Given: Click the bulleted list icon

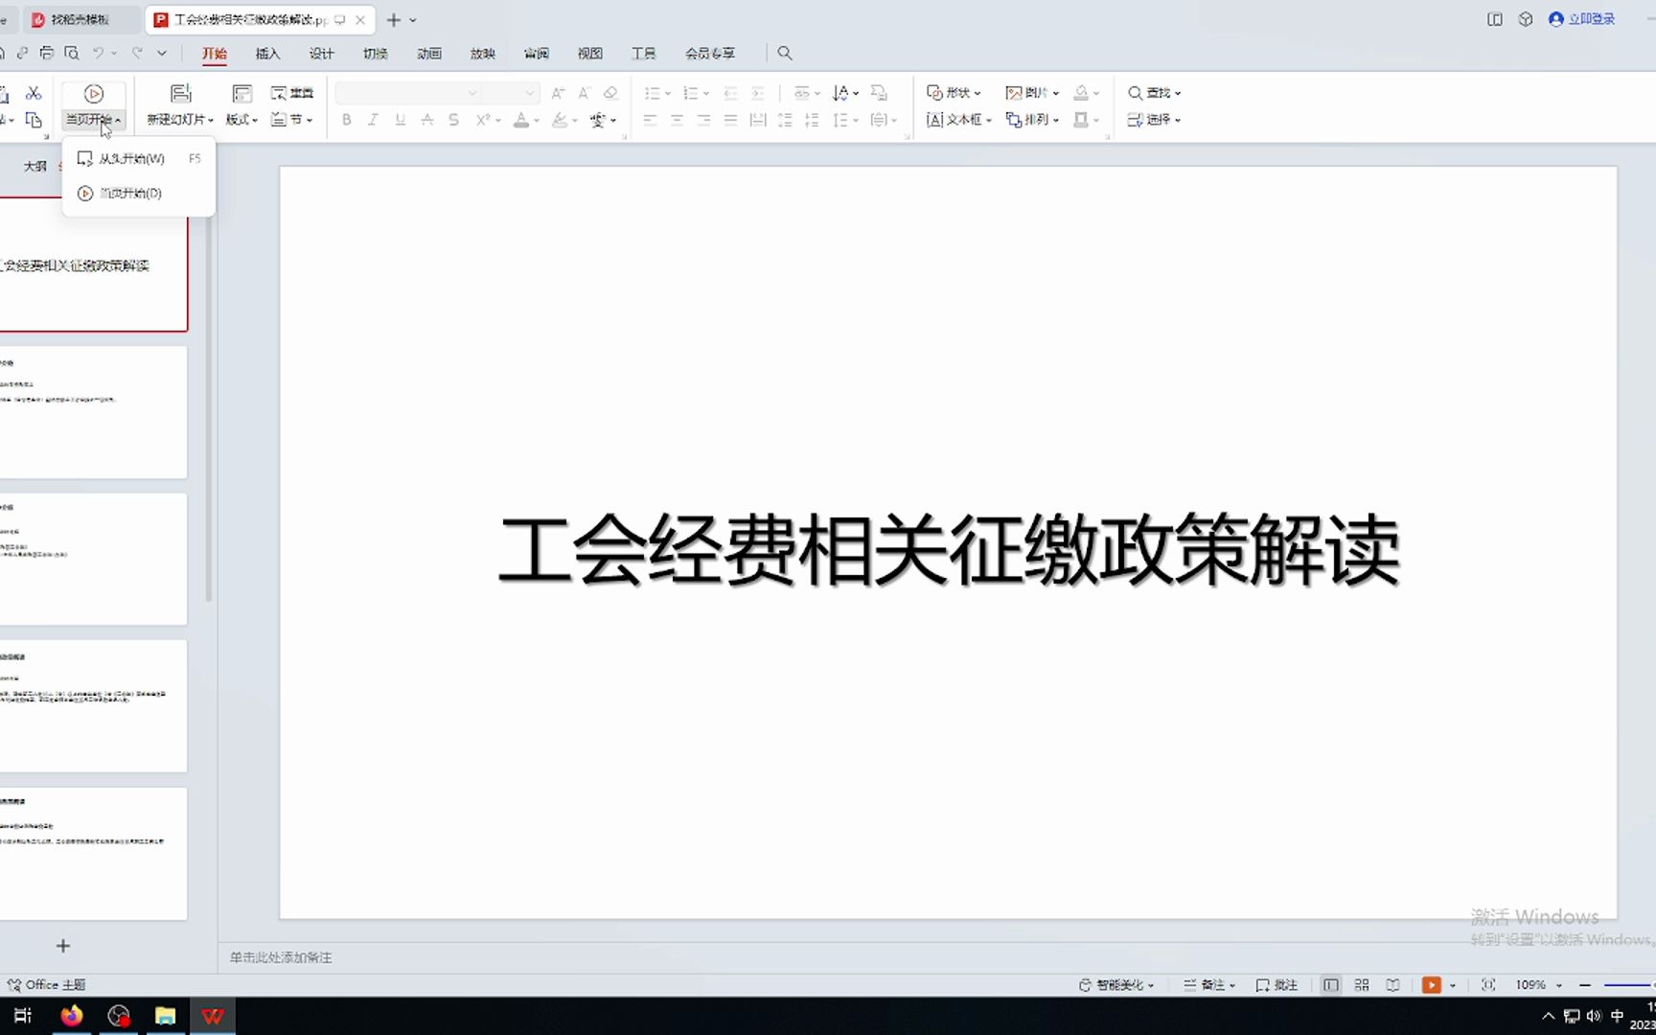Looking at the screenshot, I should [652, 93].
